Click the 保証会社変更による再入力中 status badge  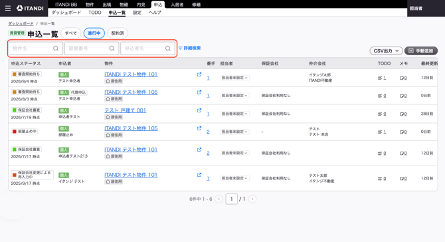33,175
